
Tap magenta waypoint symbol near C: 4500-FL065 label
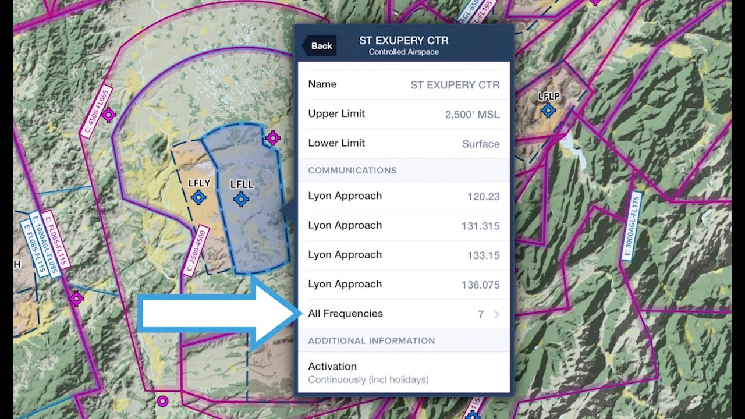point(108,115)
